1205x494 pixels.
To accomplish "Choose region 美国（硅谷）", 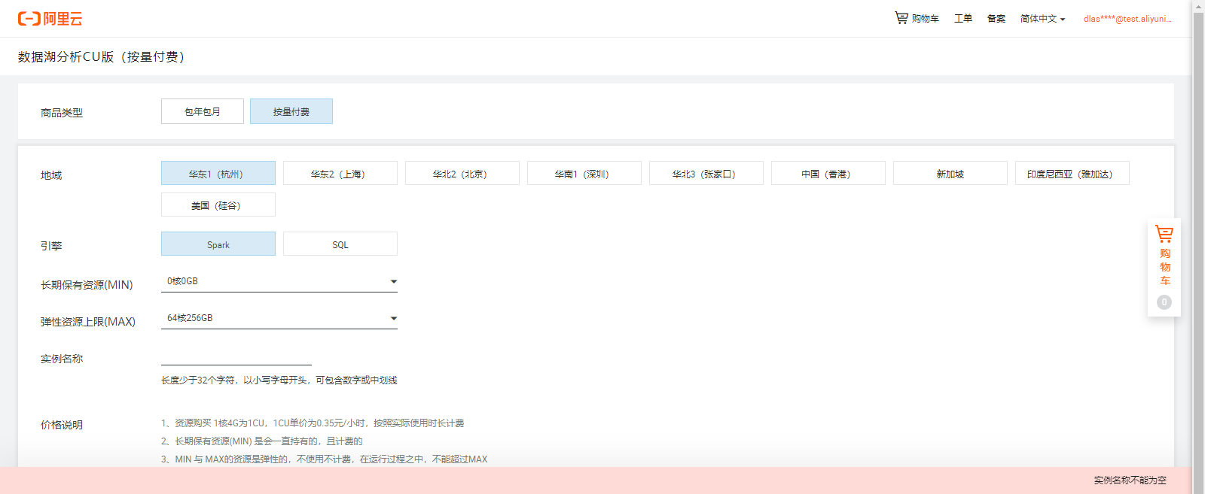I will pos(218,205).
